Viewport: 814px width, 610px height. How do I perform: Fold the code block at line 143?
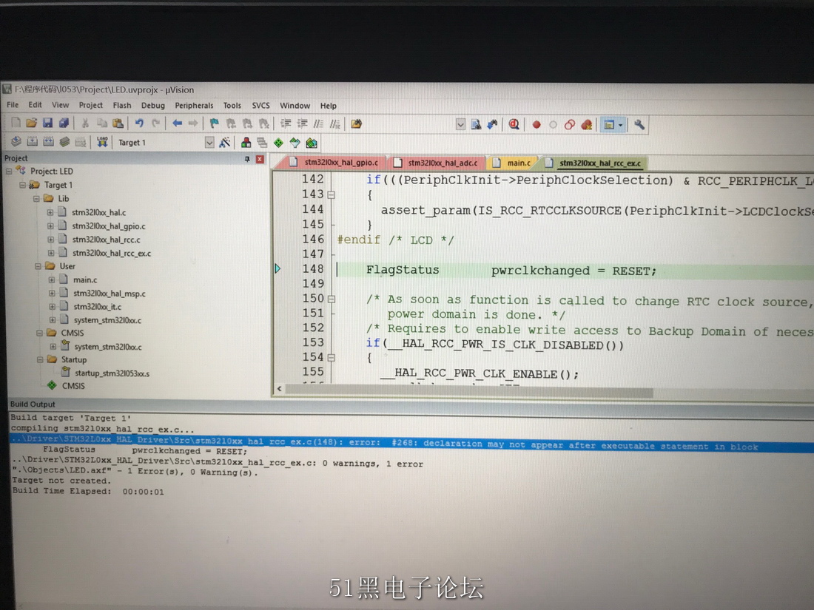click(x=332, y=195)
